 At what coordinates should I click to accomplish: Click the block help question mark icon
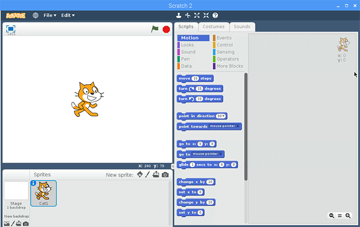point(215,15)
